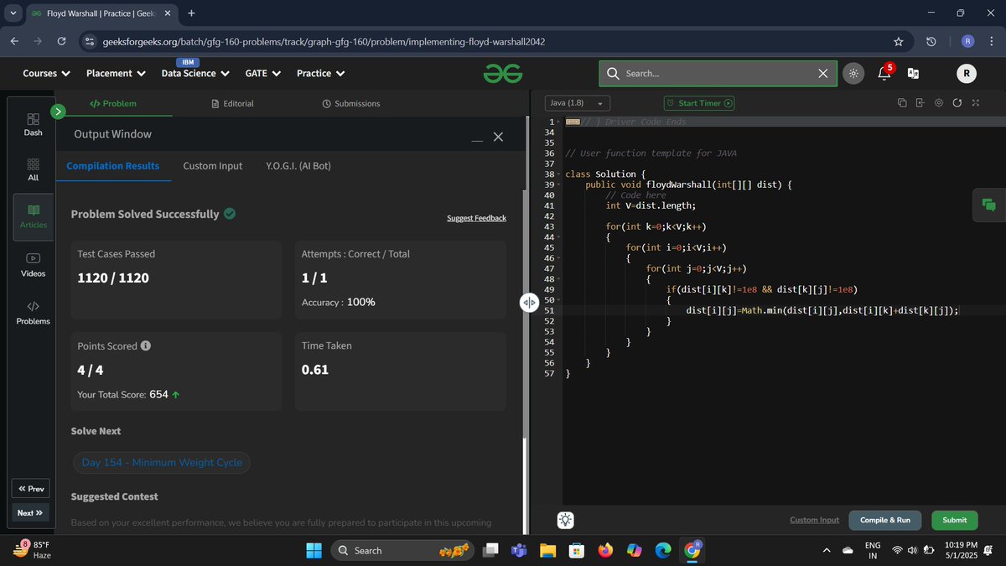Click the browser address bar URL

tap(324, 41)
